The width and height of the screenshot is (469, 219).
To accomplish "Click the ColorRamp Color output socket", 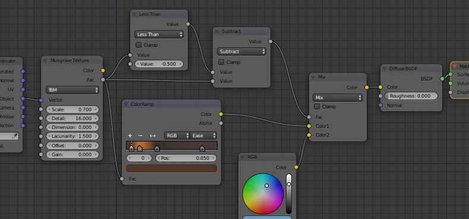I will (x=221, y=114).
